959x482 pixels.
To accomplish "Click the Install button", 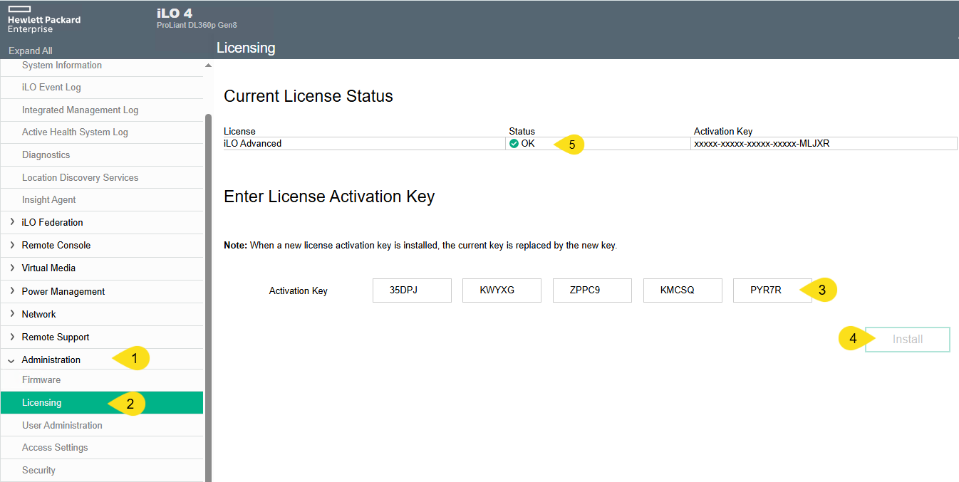I will point(908,340).
